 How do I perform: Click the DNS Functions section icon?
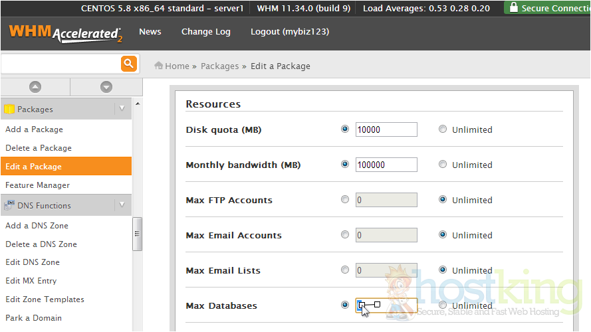point(9,206)
